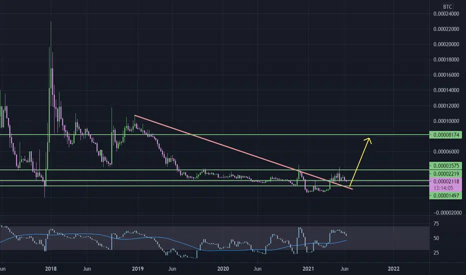Click the 2020 label on time axis
This screenshot has height=275, width=466.
point(223,269)
